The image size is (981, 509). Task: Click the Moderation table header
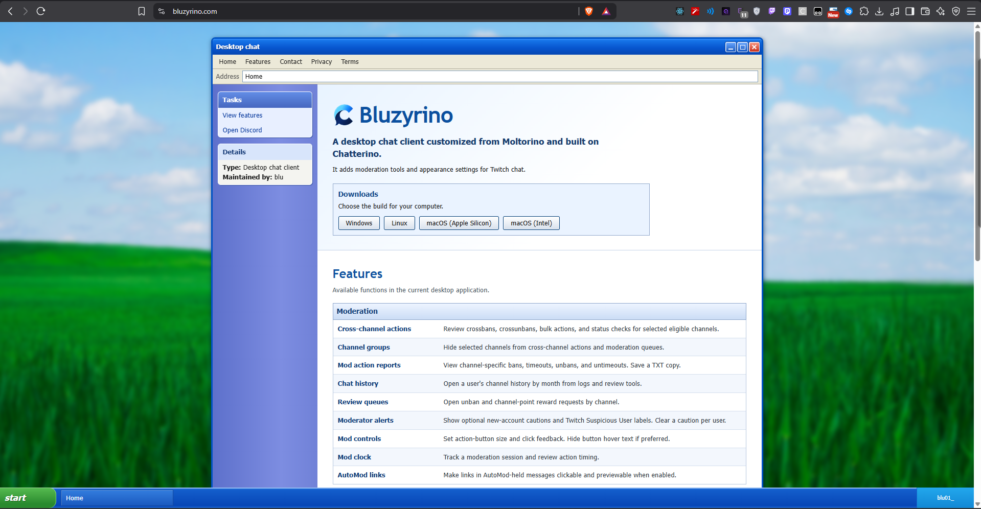tap(539, 311)
